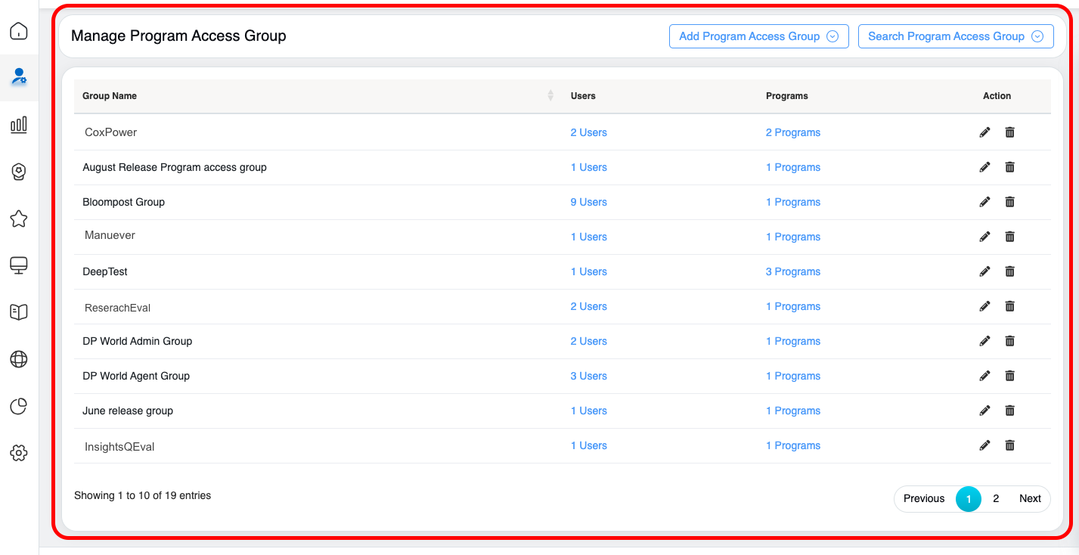1079x555 pixels.
Task: Click the star icon in sidebar
Action: [x=19, y=219]
